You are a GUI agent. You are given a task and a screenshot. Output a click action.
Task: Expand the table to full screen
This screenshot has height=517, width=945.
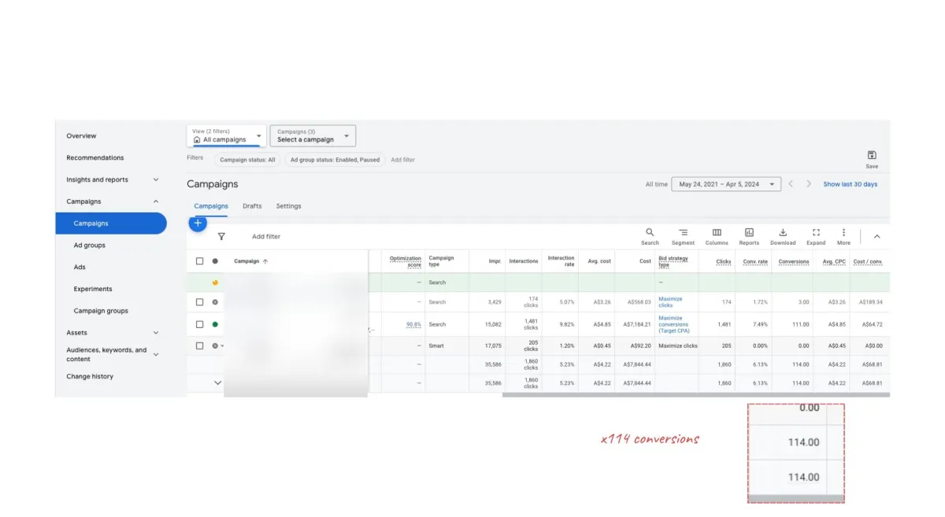(816, 237)
